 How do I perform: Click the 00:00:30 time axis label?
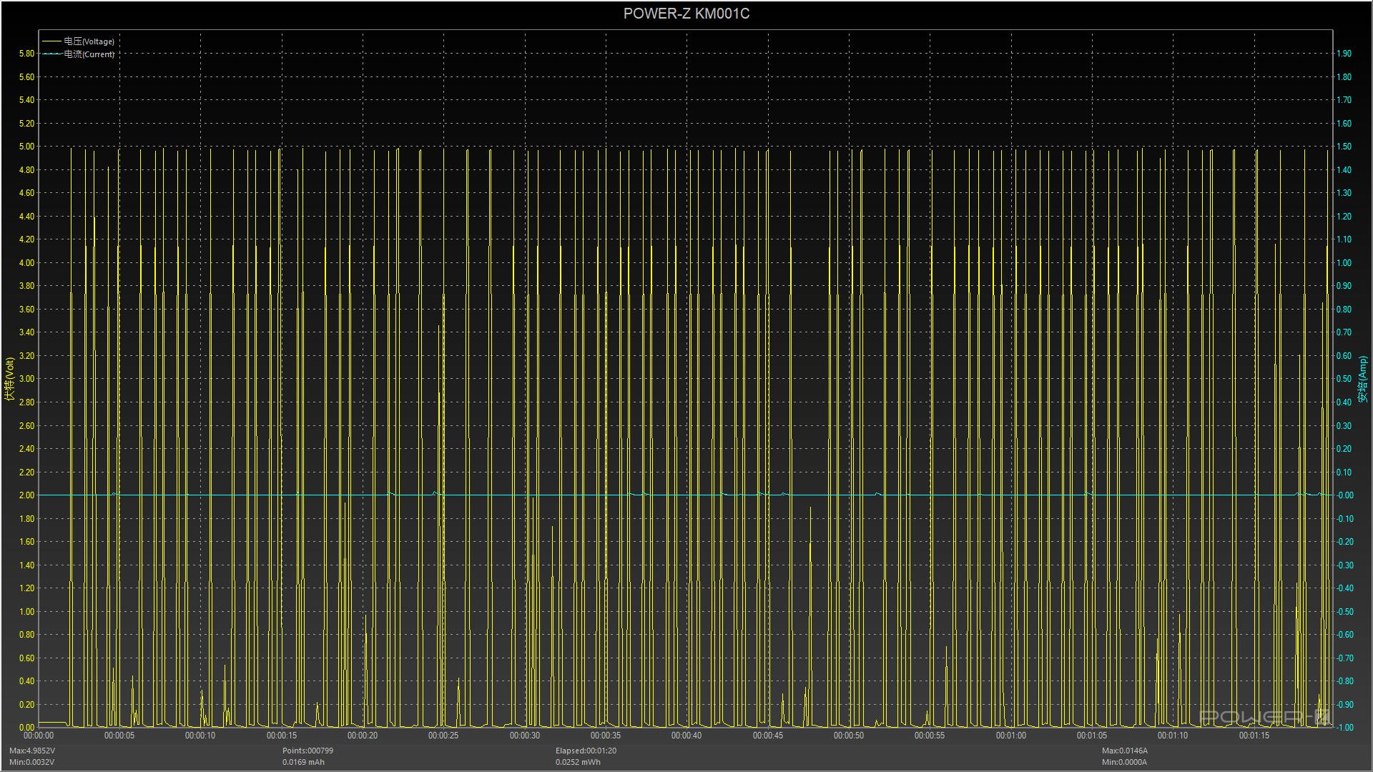(525, 736)
